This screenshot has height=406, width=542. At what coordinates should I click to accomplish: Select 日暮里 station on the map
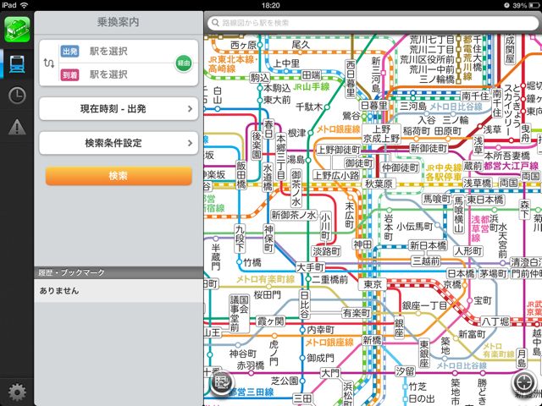[x=374, y=105]
